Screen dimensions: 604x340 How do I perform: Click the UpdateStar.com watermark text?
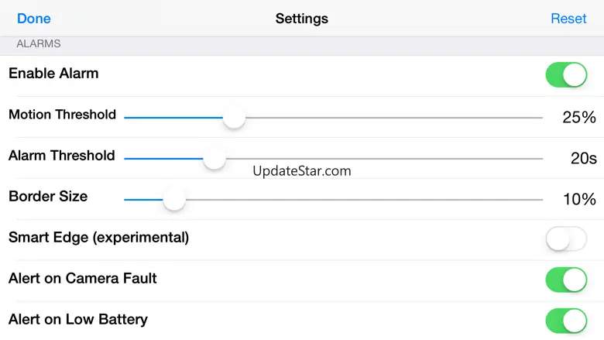point(302,171)
